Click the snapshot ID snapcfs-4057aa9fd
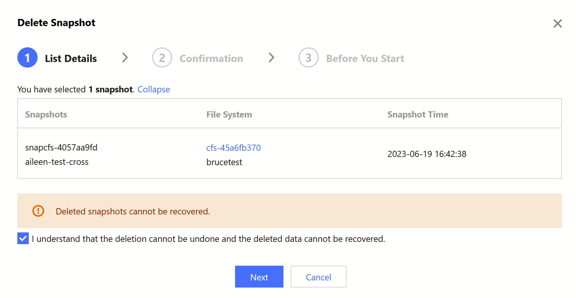The height and width of the screenshot is (298, 576). point(61,148)
